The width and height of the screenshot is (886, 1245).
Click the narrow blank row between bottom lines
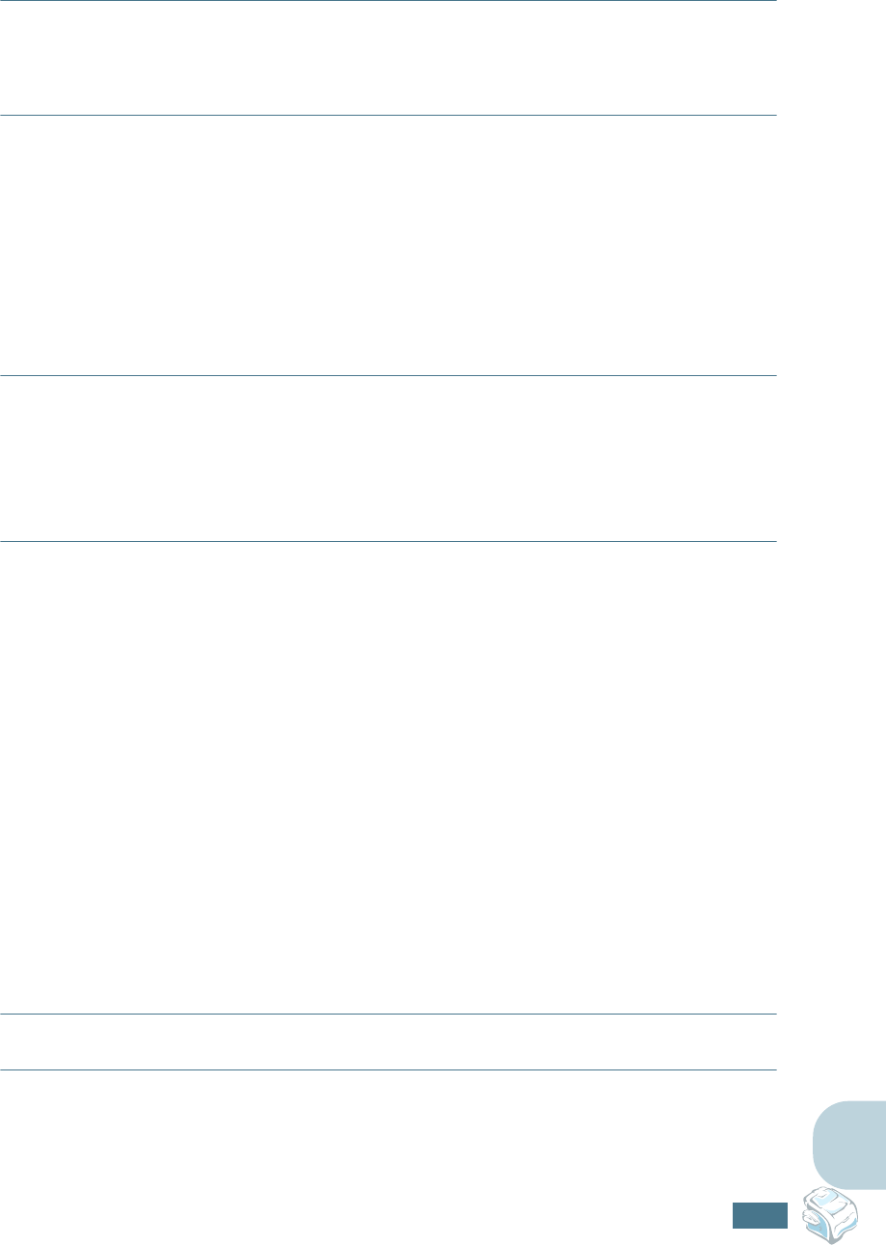click(388, 1042)
